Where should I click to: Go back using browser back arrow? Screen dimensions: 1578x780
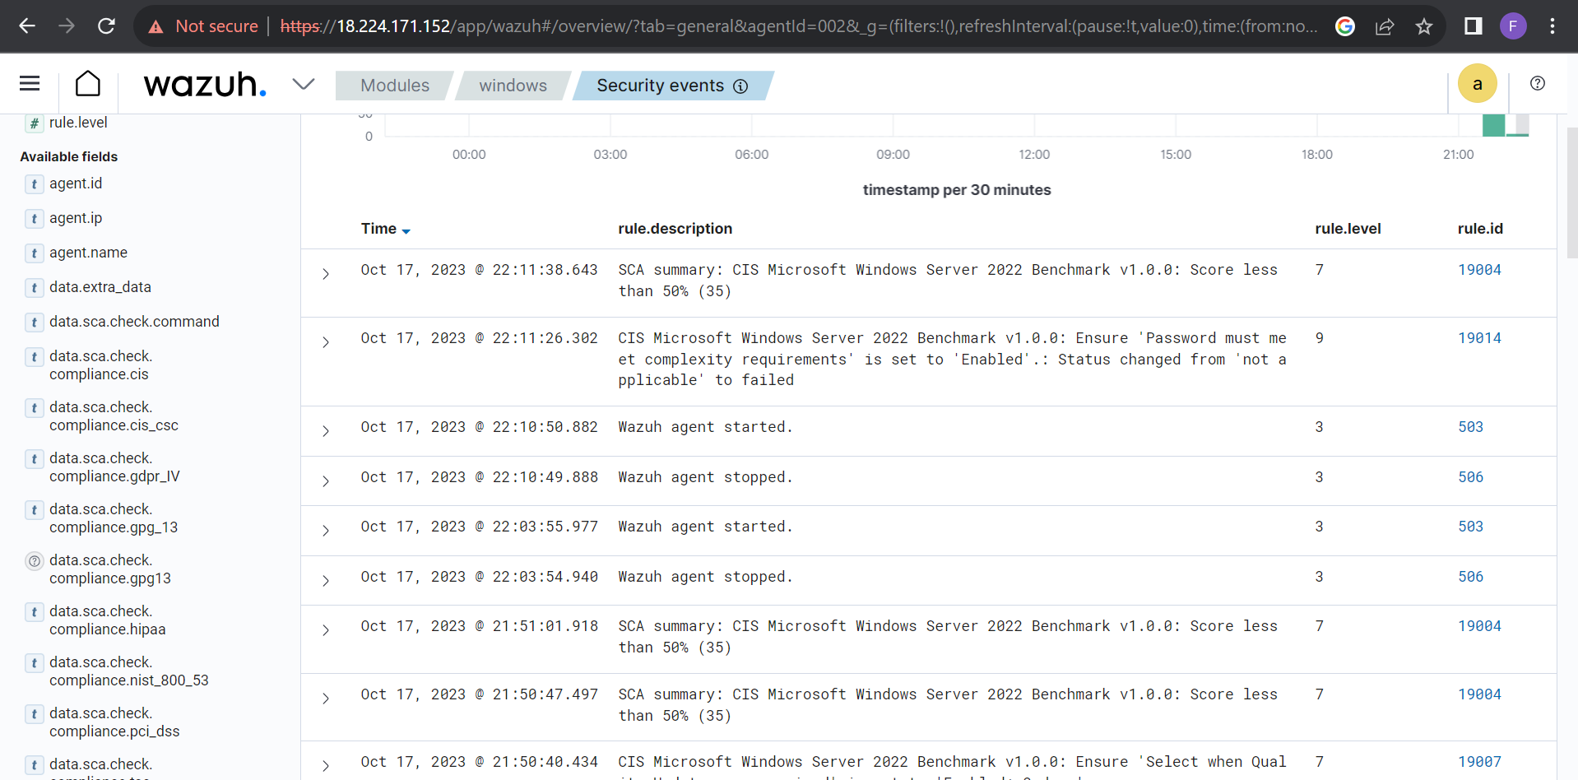pos(27,26)
